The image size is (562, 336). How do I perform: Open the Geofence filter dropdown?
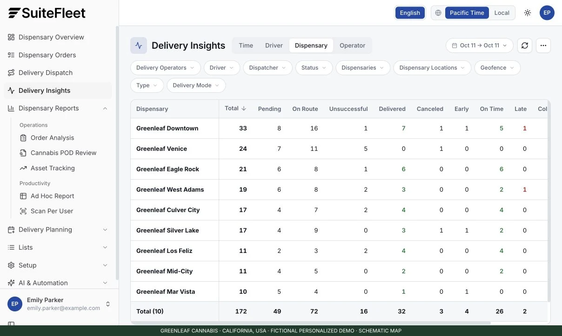coord(497,68)
